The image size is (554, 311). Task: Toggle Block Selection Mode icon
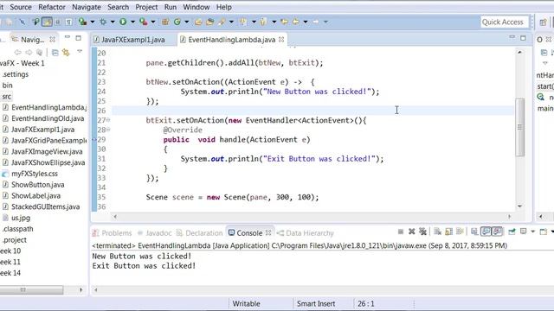pos(57,22)
